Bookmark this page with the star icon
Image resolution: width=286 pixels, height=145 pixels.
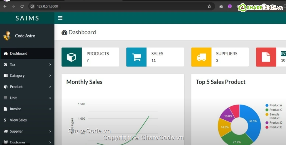click(209, 6)
